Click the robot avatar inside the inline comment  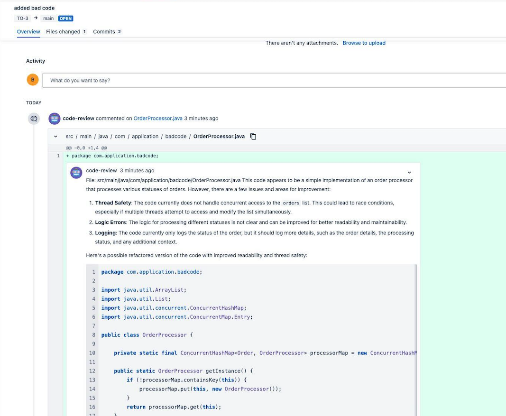pyautogui.click(x=76, y=173)
